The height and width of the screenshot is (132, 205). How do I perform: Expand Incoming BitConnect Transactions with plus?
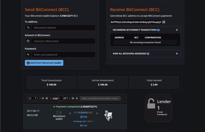coord(177,30)
